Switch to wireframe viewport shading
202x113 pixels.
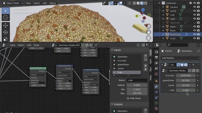click(x=134, y=3)
